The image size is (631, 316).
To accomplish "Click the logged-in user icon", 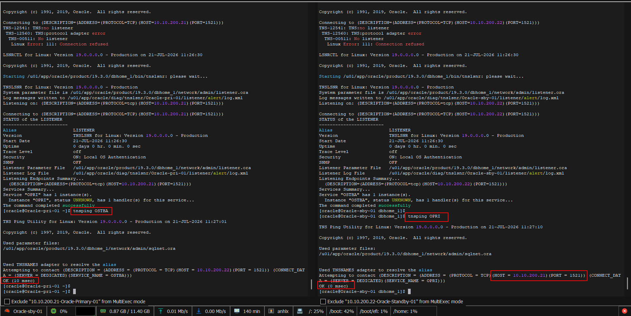I will (271, 311).
